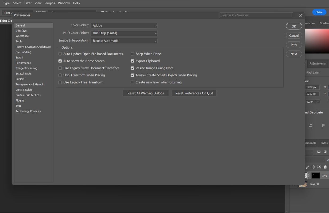
Task: Open the Filter menu
Action: pyautogui.click(x=28, y=3)
